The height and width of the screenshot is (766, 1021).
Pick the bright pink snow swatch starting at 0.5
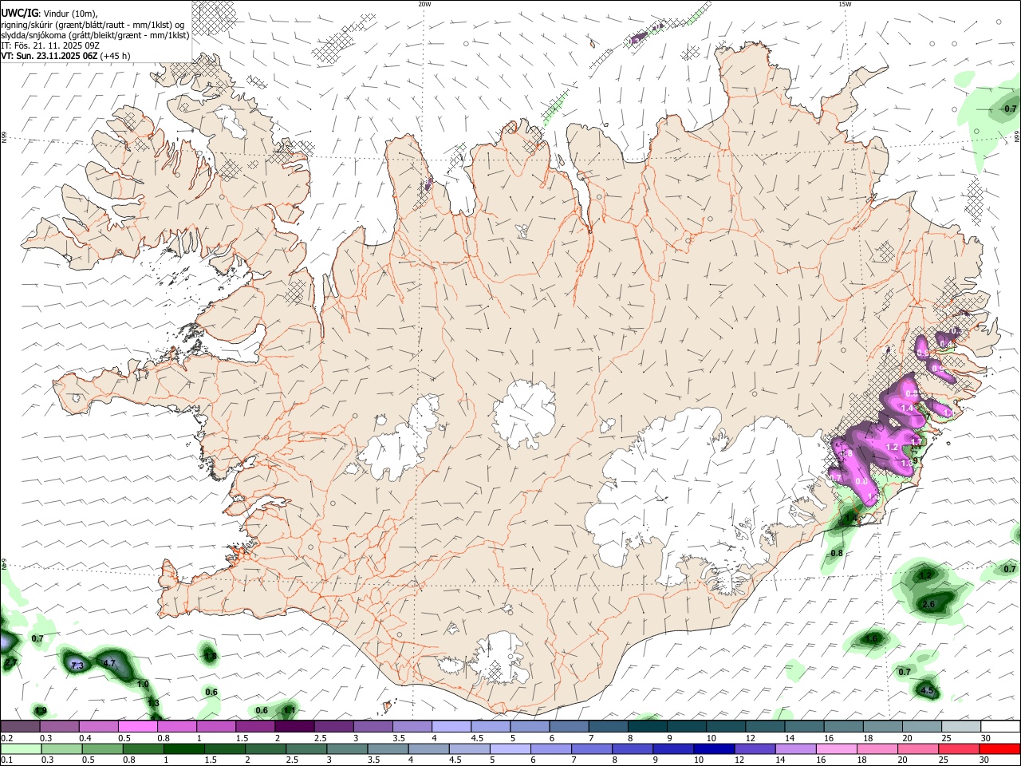point(137,727)
